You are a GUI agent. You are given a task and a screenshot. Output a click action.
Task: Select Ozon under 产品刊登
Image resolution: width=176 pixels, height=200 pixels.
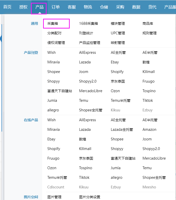115,91
